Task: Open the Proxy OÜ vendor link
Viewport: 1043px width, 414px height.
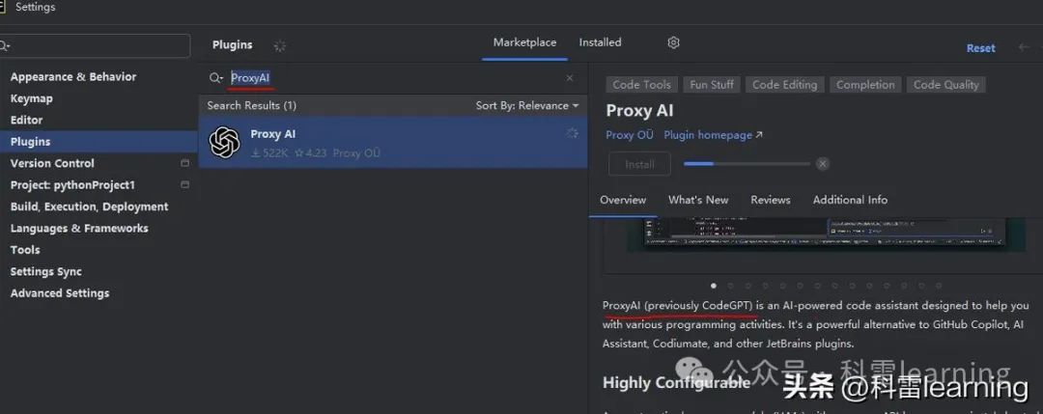Action: coord(630,135)
